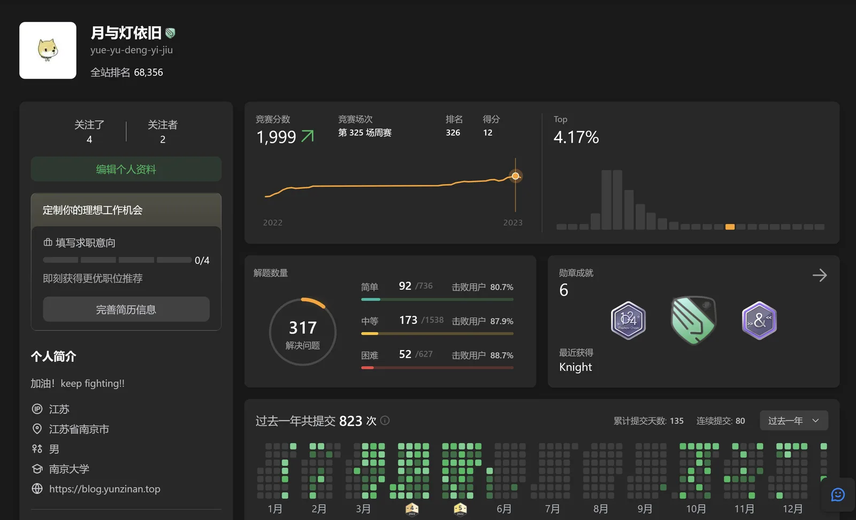Click the 1,999 contest score value
This screenshot has width=856, height=520.
pos(276,137)
